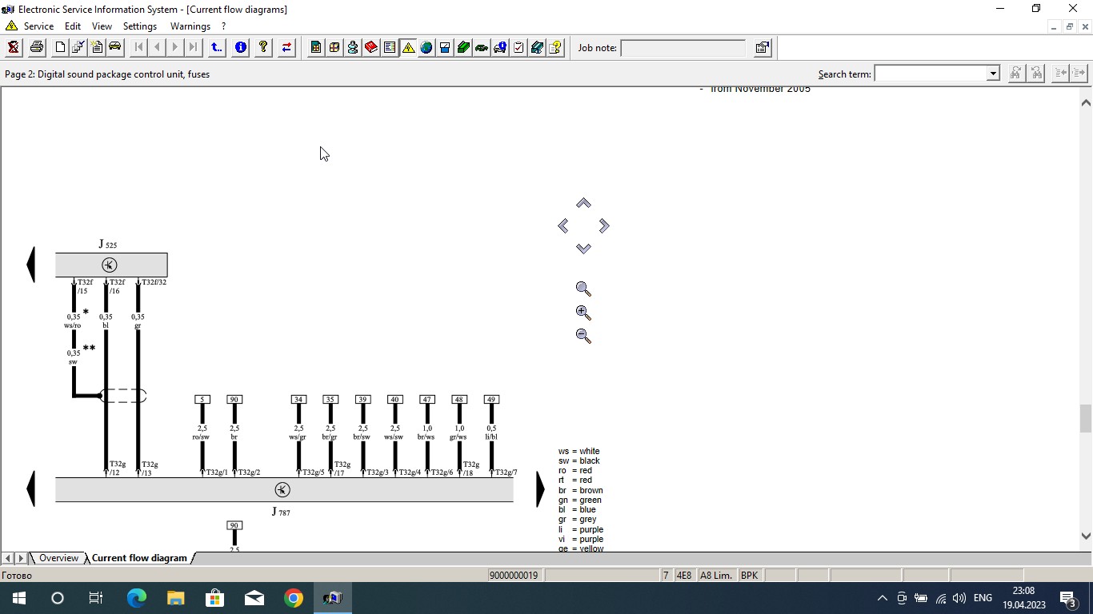1093x614 pixels.
Task: Switch to the Overview tab
Action: 58,558
